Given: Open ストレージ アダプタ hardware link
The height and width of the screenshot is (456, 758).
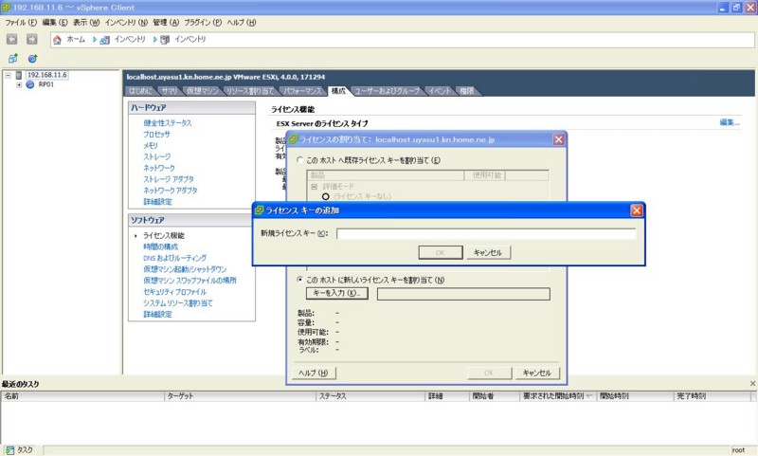Looking at the screenshot, I should click(169, 179).
